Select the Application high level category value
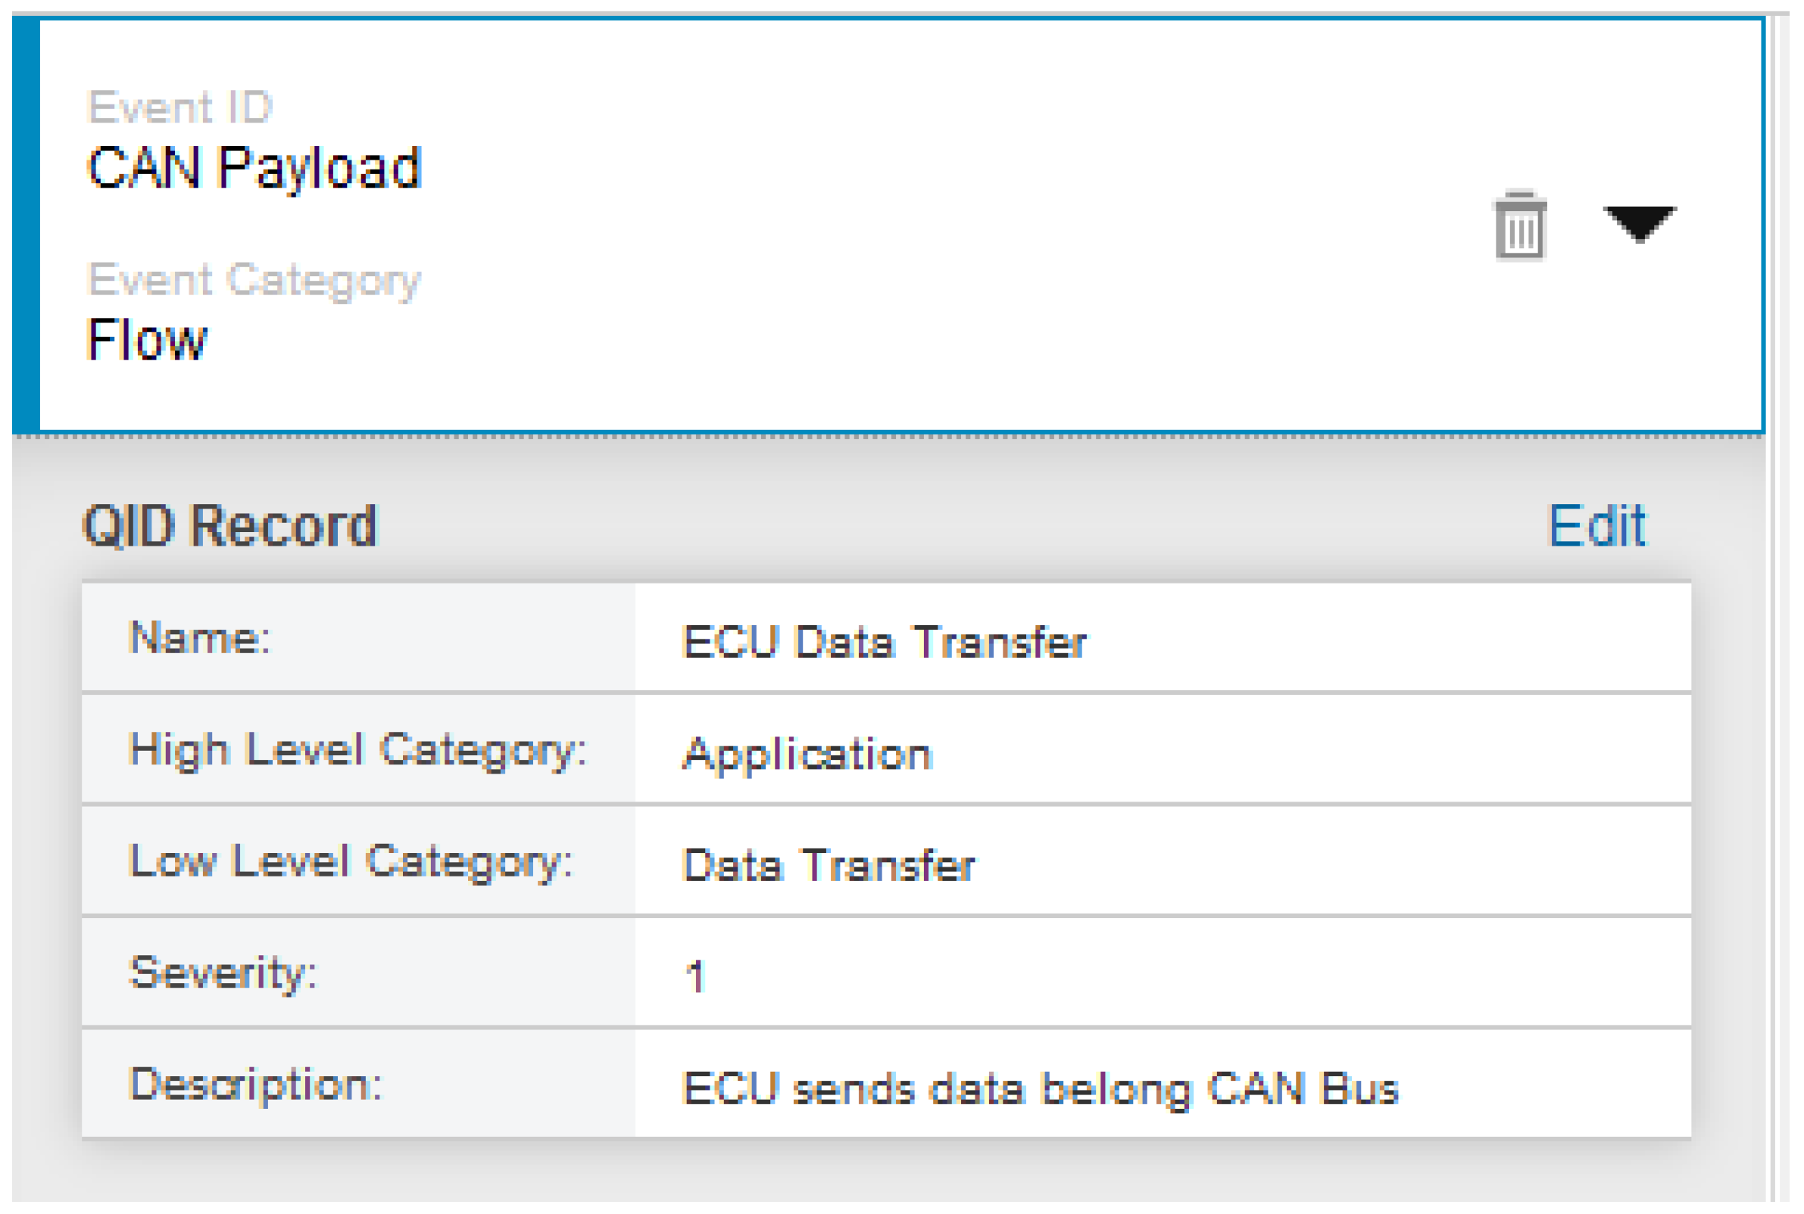The image size is (1804, 1214). coord(807,754)
